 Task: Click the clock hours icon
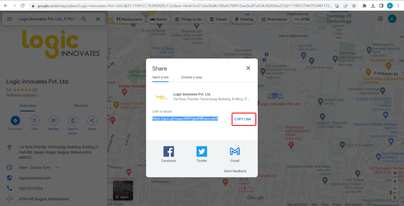tap(9, 167)
